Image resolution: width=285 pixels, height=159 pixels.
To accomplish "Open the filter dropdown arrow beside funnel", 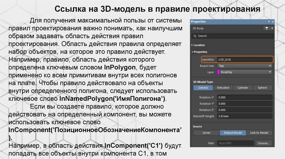I will point(272,28).
